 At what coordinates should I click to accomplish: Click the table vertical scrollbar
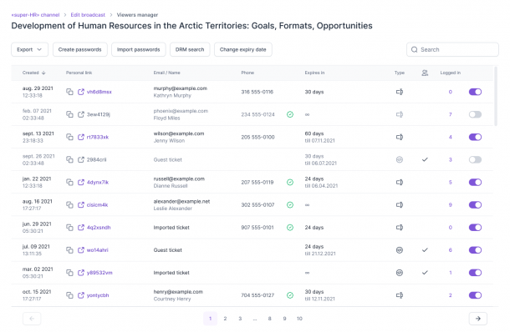tap(496, 96)
